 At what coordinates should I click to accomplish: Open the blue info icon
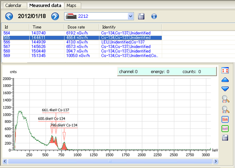(x=154, y=16)
